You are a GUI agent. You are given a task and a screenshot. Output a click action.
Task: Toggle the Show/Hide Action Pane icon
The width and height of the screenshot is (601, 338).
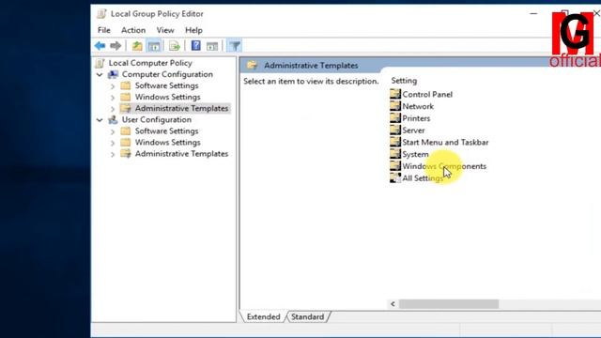(212, 46)
